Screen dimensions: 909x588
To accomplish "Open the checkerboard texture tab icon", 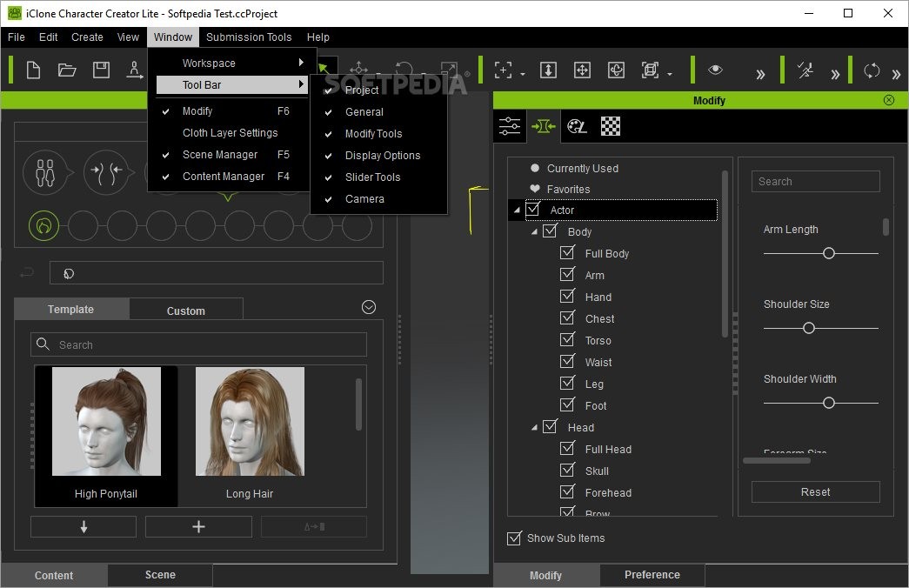I will (x=611, y=126).
